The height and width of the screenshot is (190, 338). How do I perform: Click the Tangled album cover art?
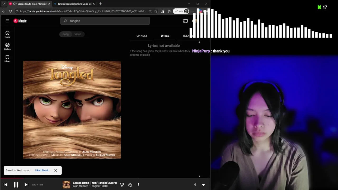(x=72, y=110)
